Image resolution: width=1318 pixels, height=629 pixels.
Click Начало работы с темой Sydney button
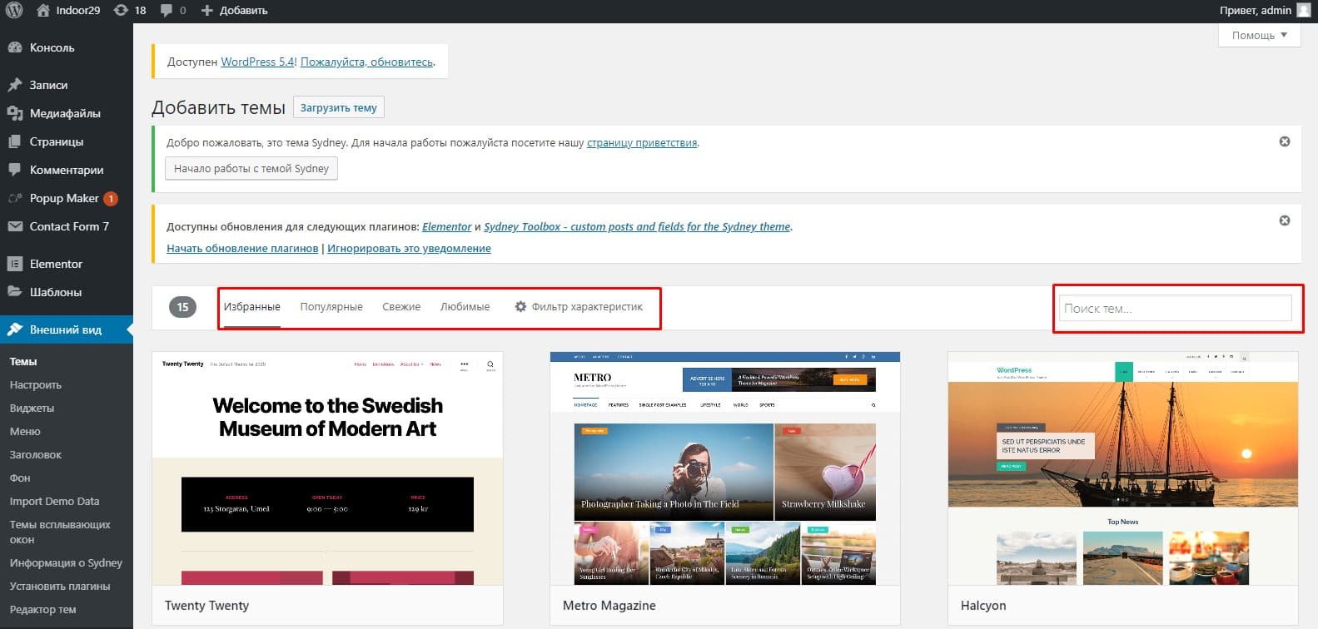coord(251,168)
